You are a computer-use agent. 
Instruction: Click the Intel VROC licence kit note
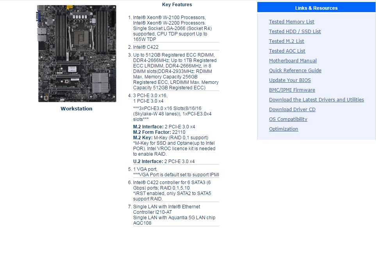[174, 149]
